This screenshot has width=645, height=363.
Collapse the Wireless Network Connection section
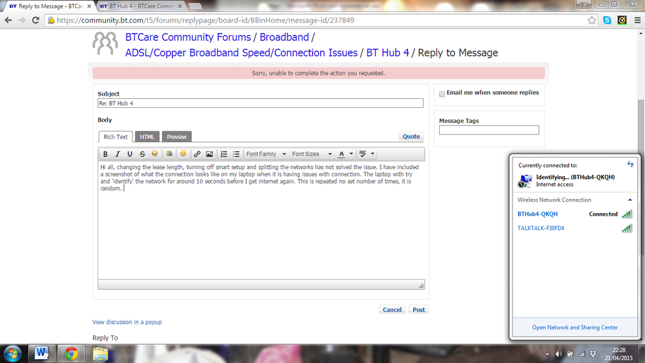630,200
